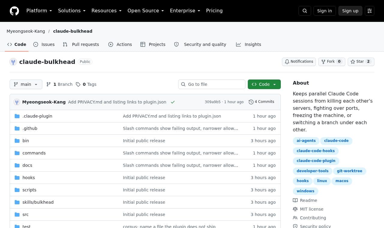Image resolution: width=384 pixels, height=228 pixels.
Task: Go to the GitHub homepage logo
Action: tap(14, 11)
